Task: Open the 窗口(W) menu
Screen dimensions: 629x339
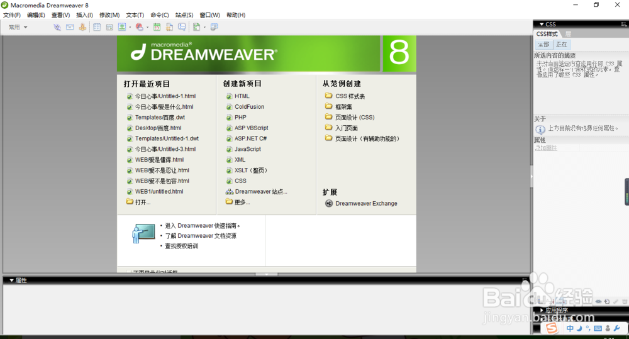Action: click(x=210, y=15)
